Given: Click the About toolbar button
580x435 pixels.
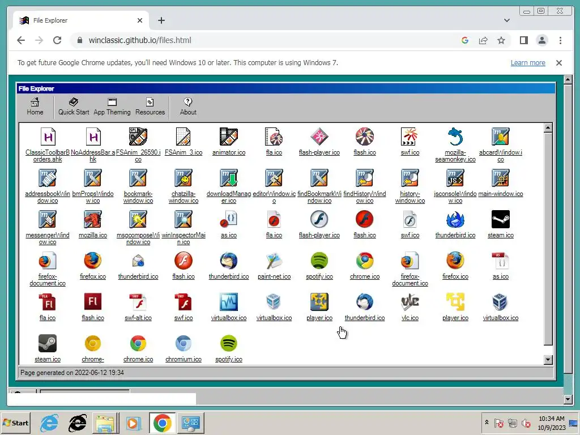Looking at the screenshot, I should (x=188, y=106).
